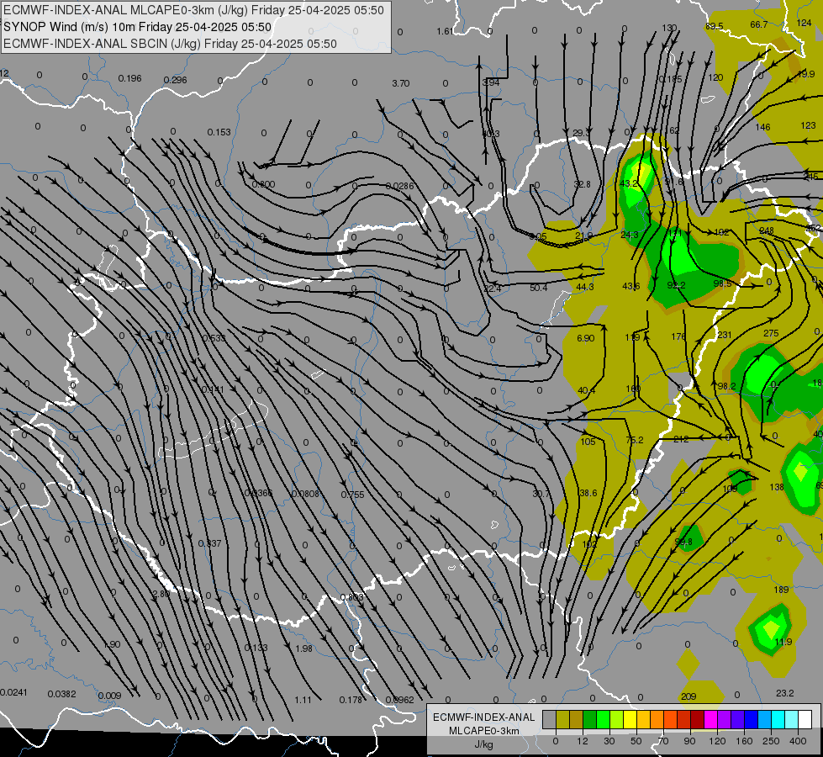The image size is (823, 757).
Task: Click the map value 0.0382
Action: pyautogui.click(x=62, y=694)
